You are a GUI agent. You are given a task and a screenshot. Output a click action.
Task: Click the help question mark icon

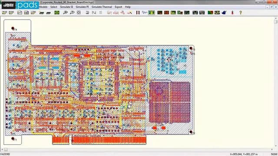pyautogui.click(x=241, y=13)
